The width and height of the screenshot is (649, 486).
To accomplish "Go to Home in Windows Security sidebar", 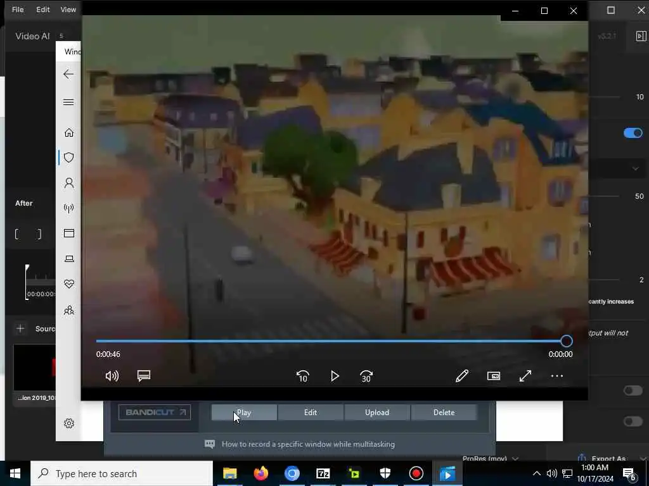I will (68, 132).
